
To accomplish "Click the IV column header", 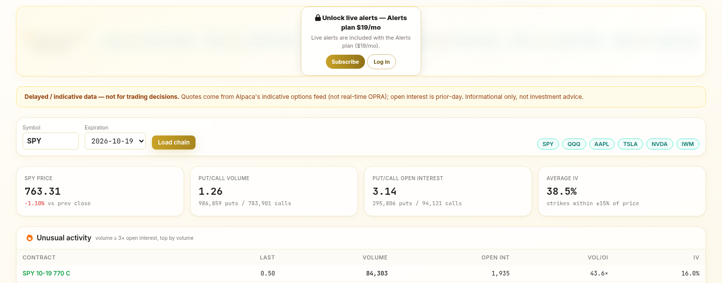I will (x=696, y=257).
